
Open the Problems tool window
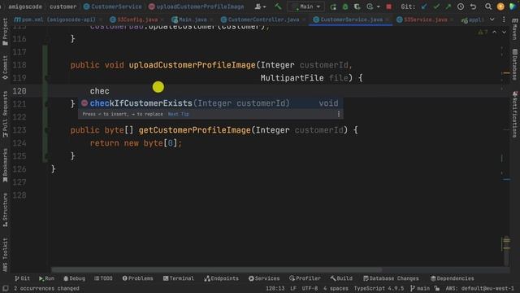[137, 278]
